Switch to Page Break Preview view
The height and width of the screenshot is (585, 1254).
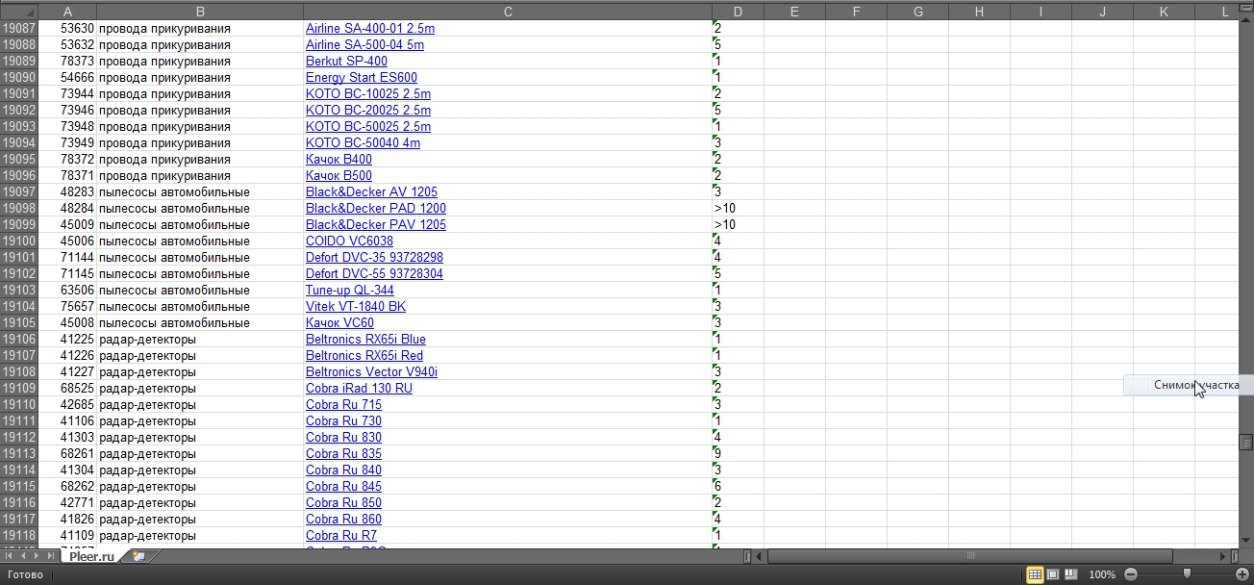coord(1070,574)
